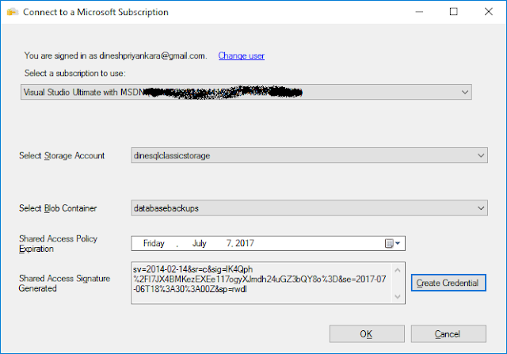Viewport: 507px width, 354px height.
Task: Close the Connect to a Microsoft Subscription dialog
Action: [488, 13]
